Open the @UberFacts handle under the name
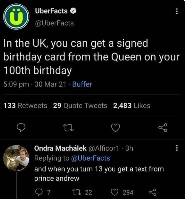The width and height of the screenshot is (185, 199). click(x=54, y=23)
